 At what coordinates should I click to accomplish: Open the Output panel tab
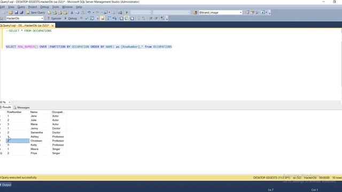click(6, 185)
